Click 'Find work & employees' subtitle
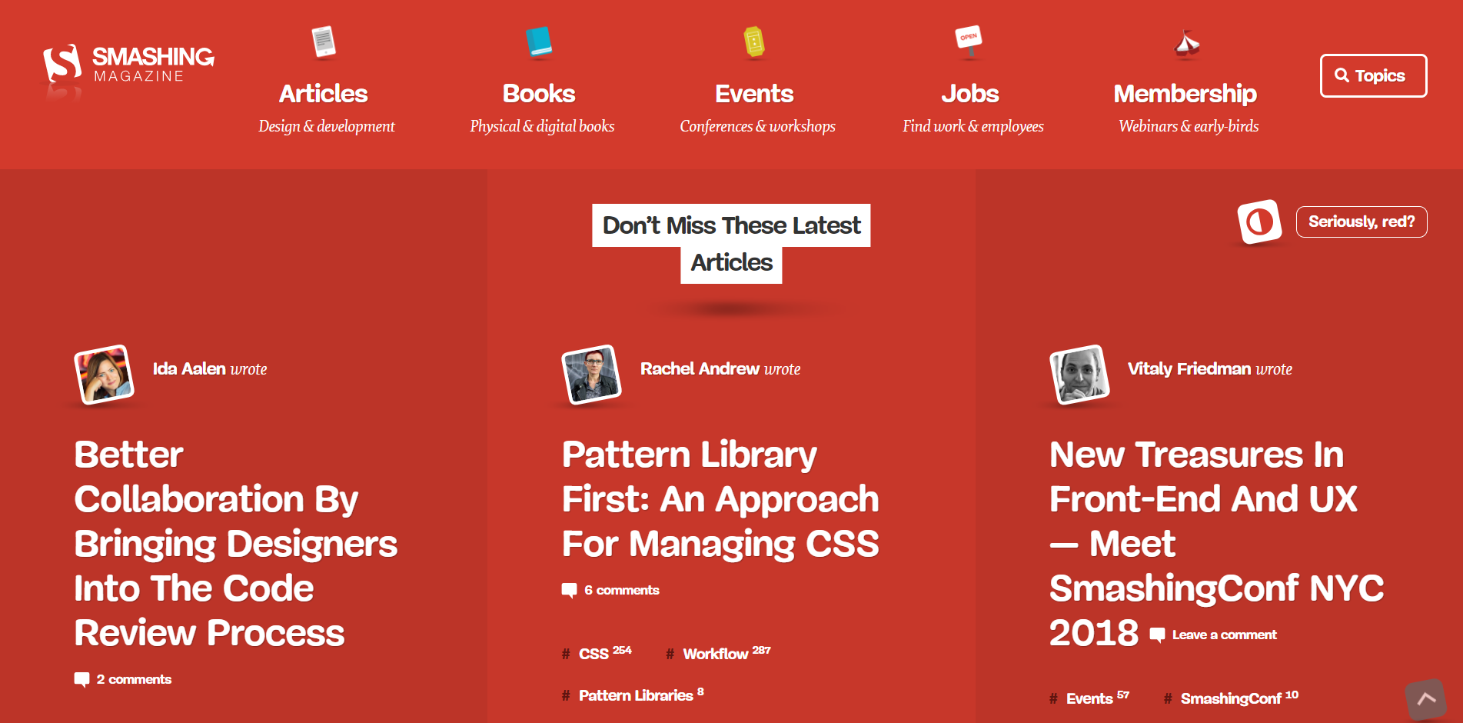 click(x=973, y=126)
